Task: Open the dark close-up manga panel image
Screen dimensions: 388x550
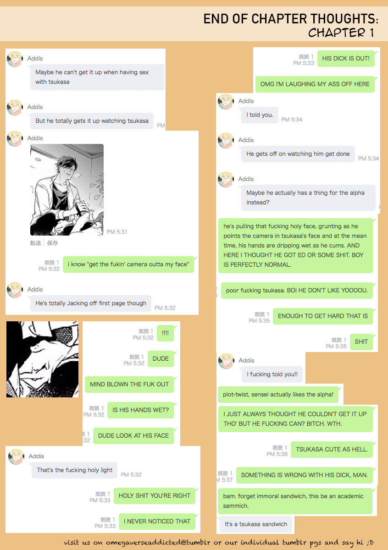Action: pos(42,359)
